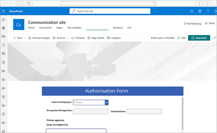
Task: Click the browser reload icon
Action: click(x=154, y=3)
